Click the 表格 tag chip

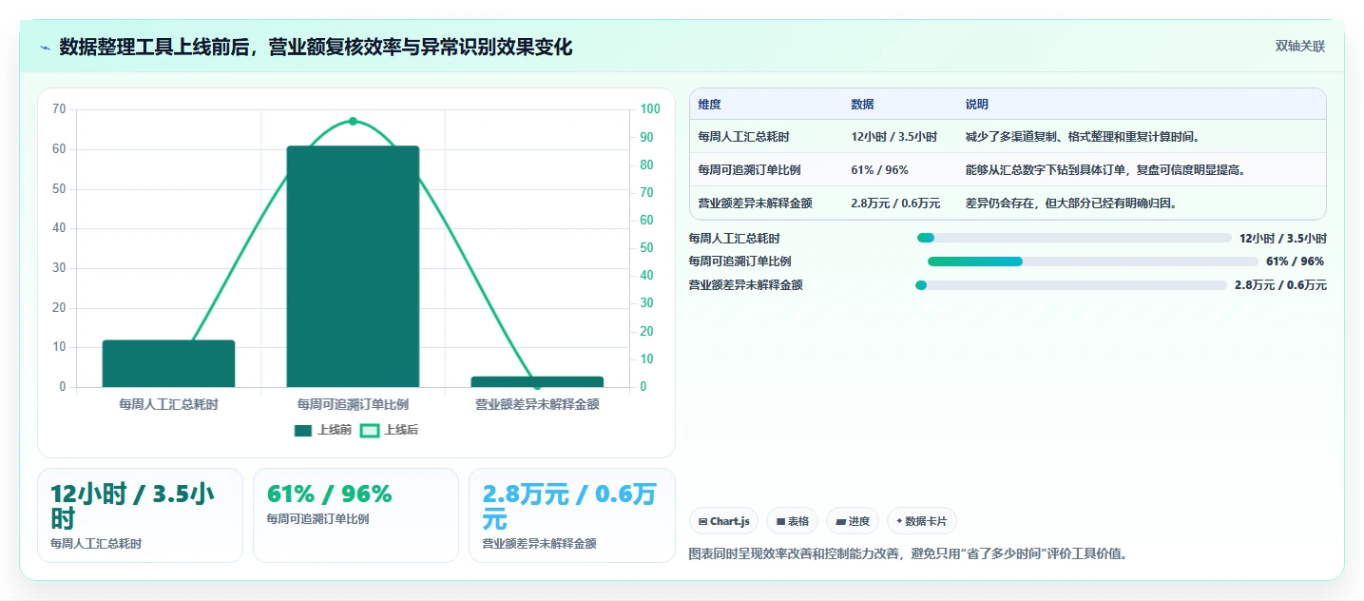coord(792,521)
